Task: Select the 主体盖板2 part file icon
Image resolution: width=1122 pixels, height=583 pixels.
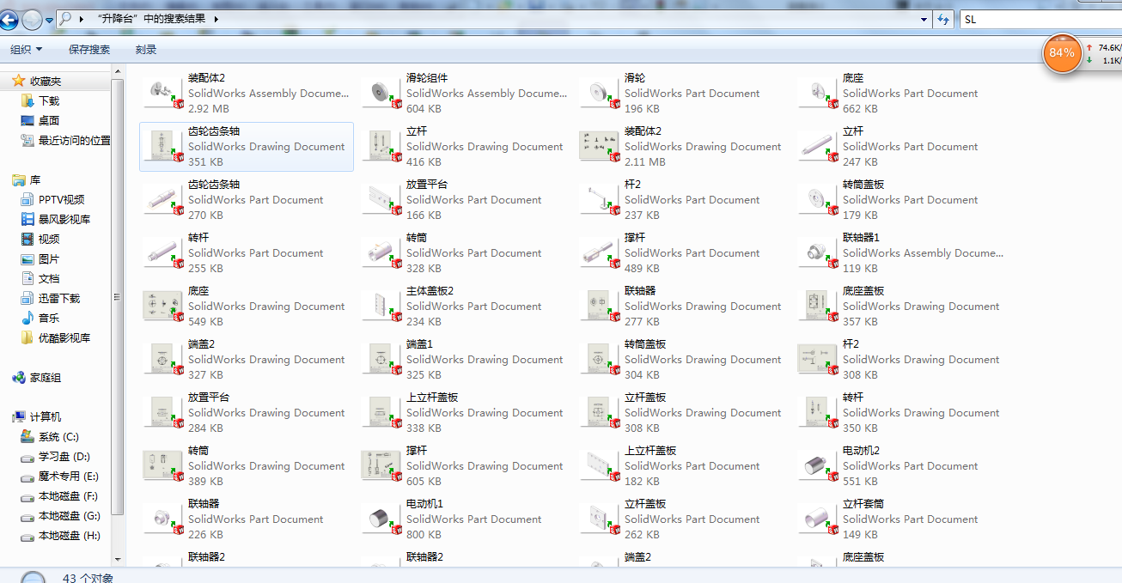Action: tap(381, 306)
